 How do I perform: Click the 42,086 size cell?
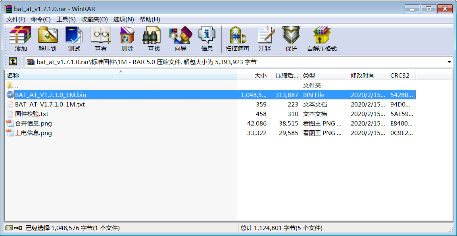257,124
